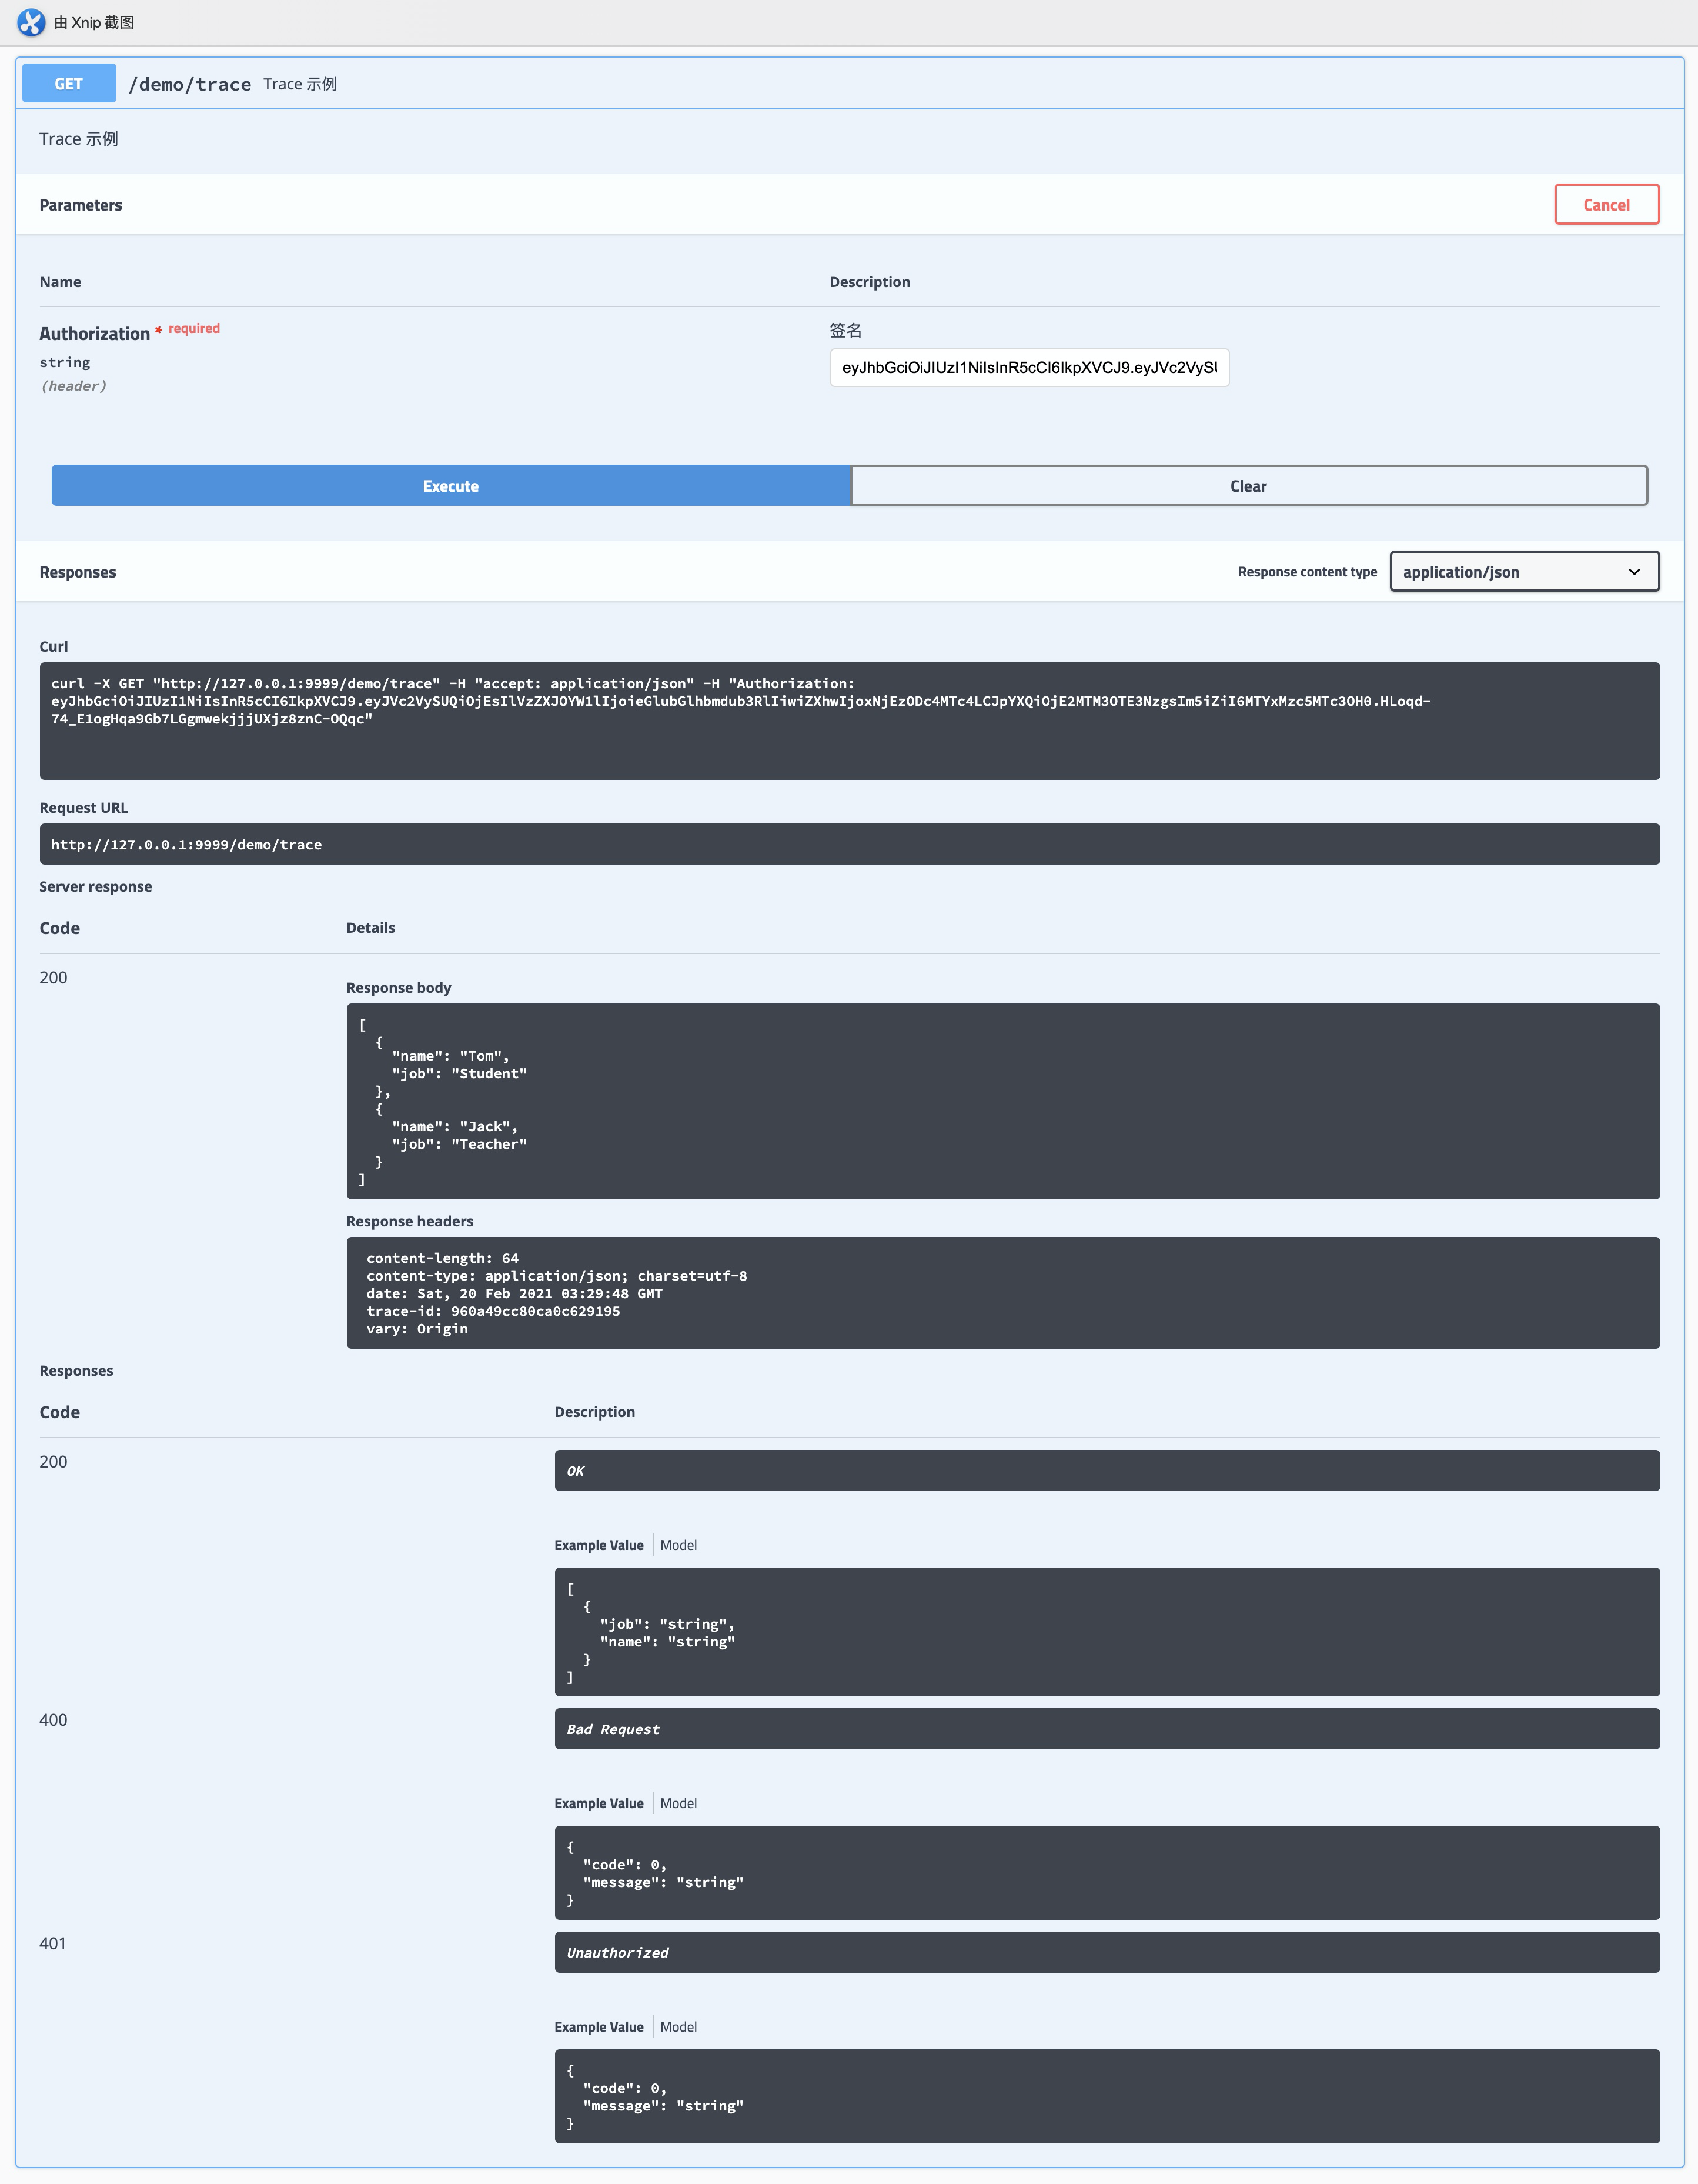Run the request with Execute

point(451,486)
